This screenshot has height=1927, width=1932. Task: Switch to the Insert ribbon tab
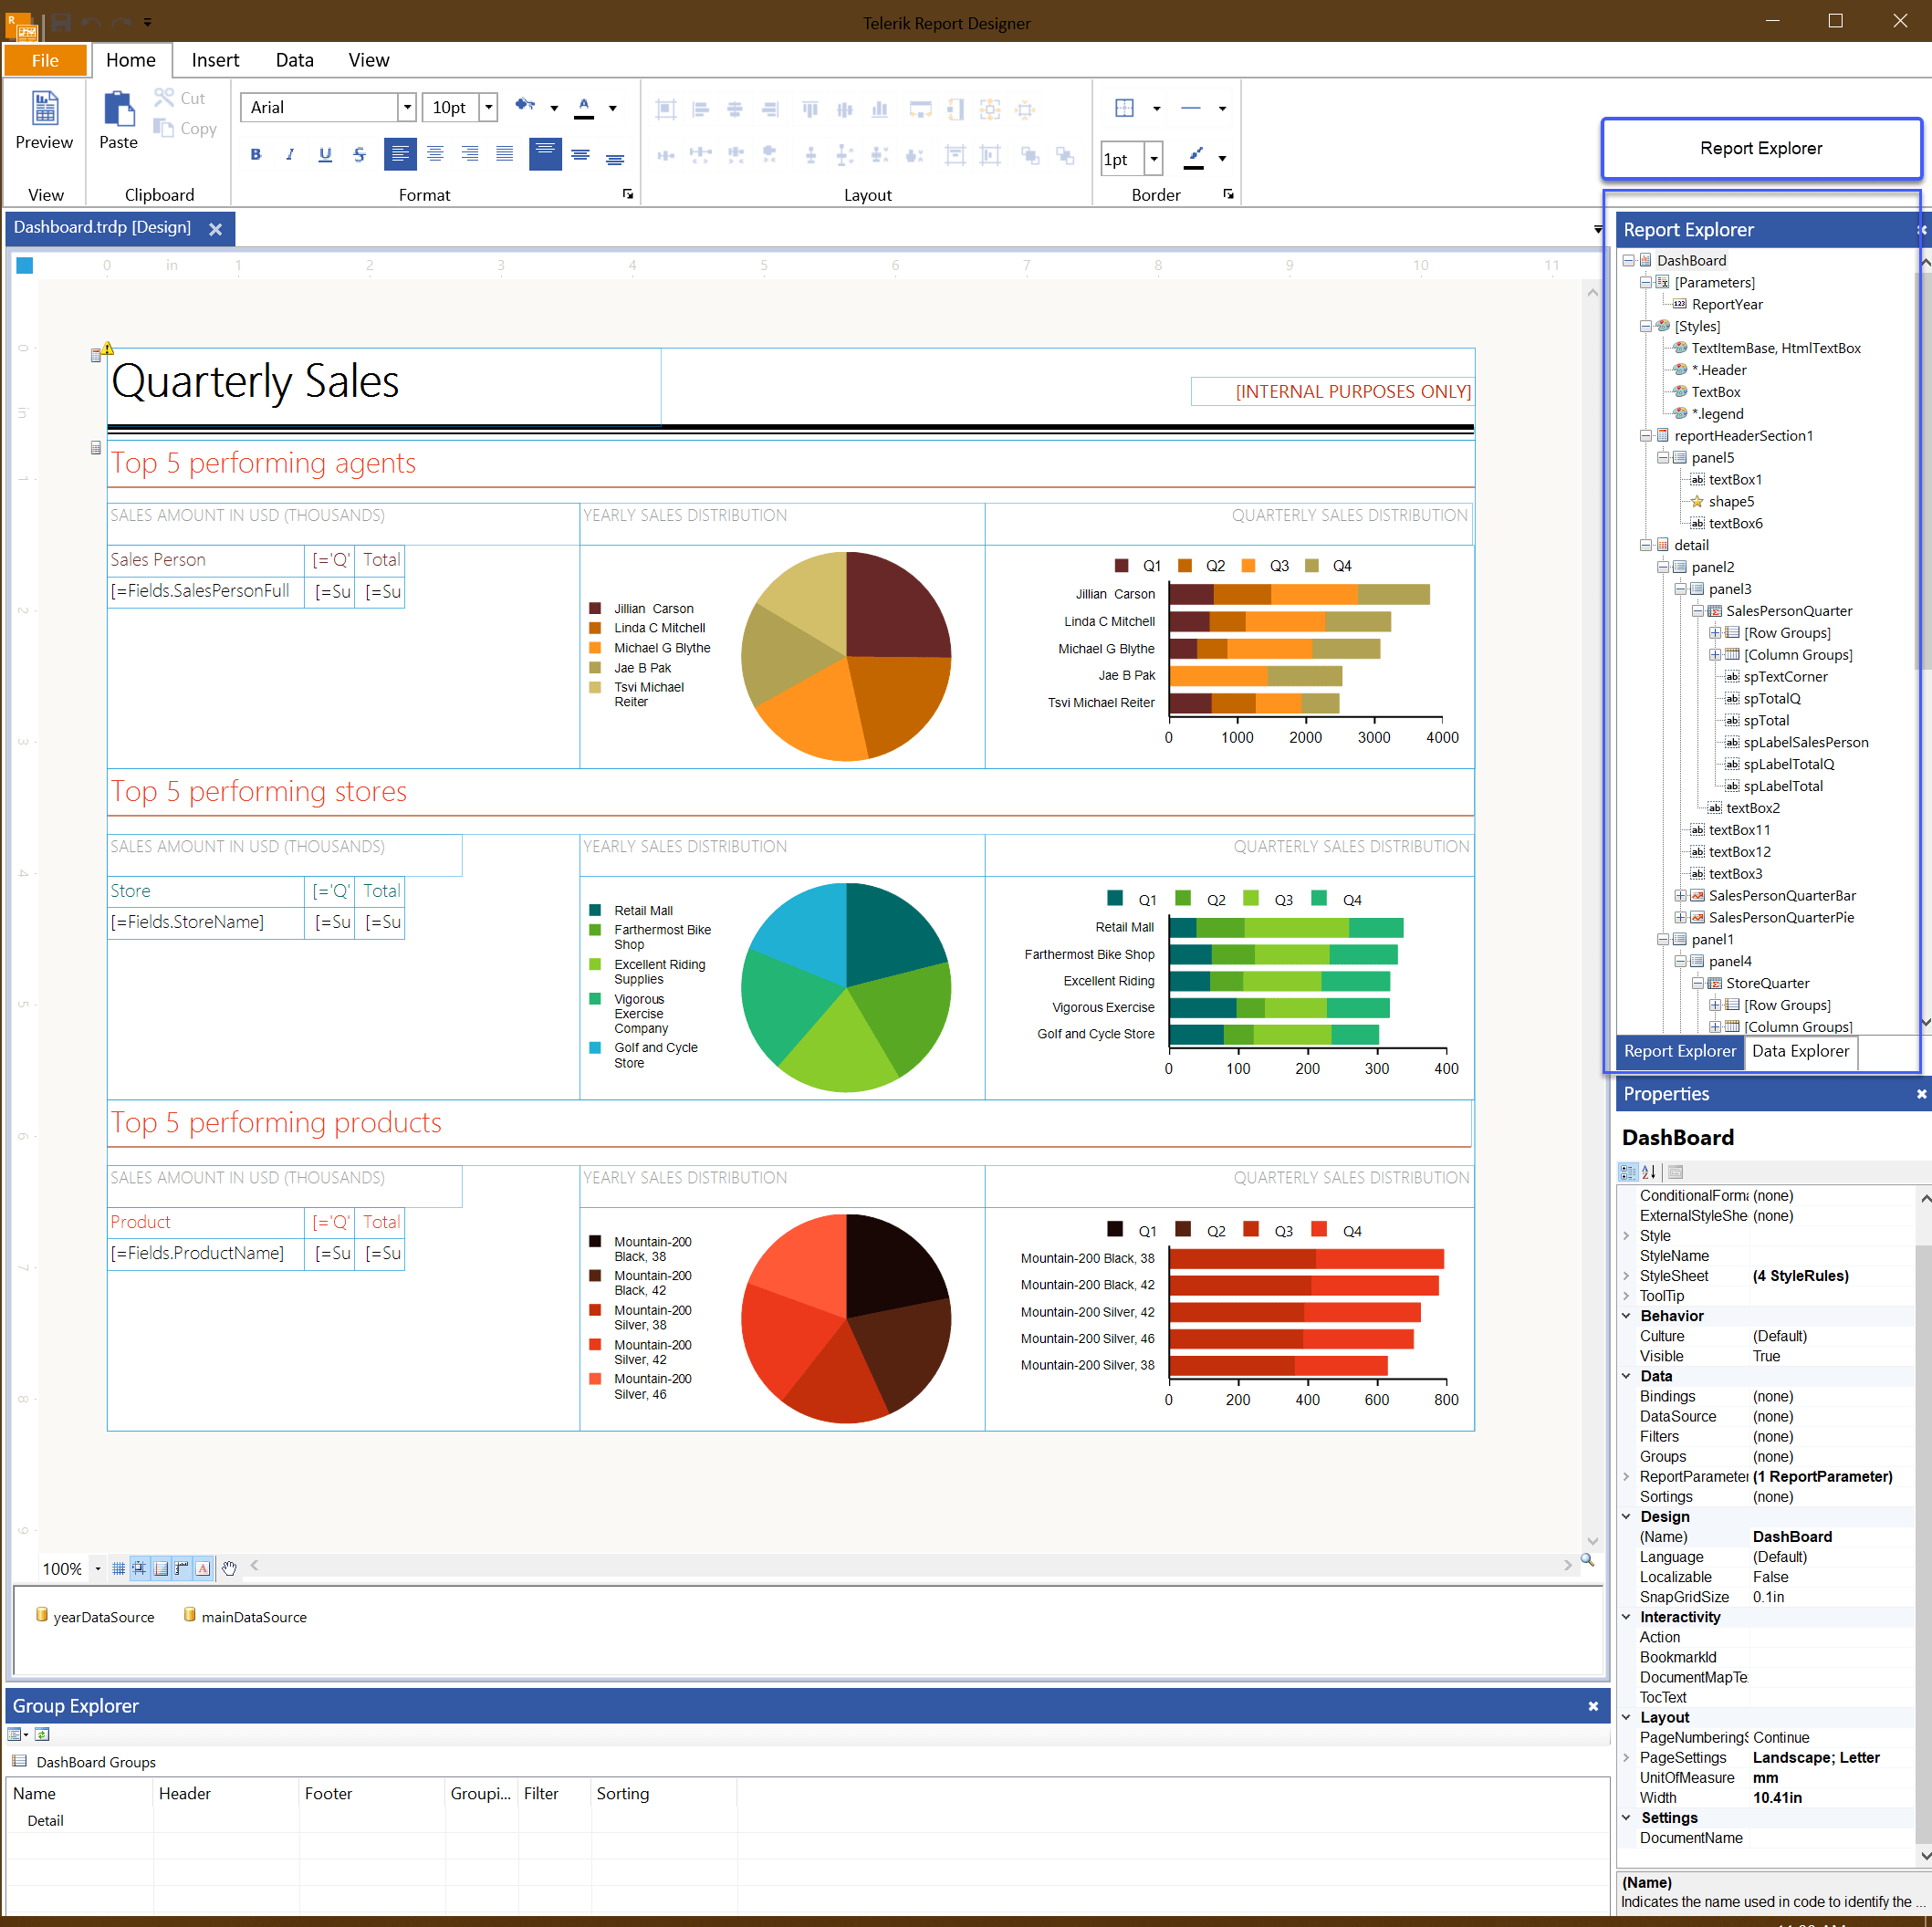(215, 60)
